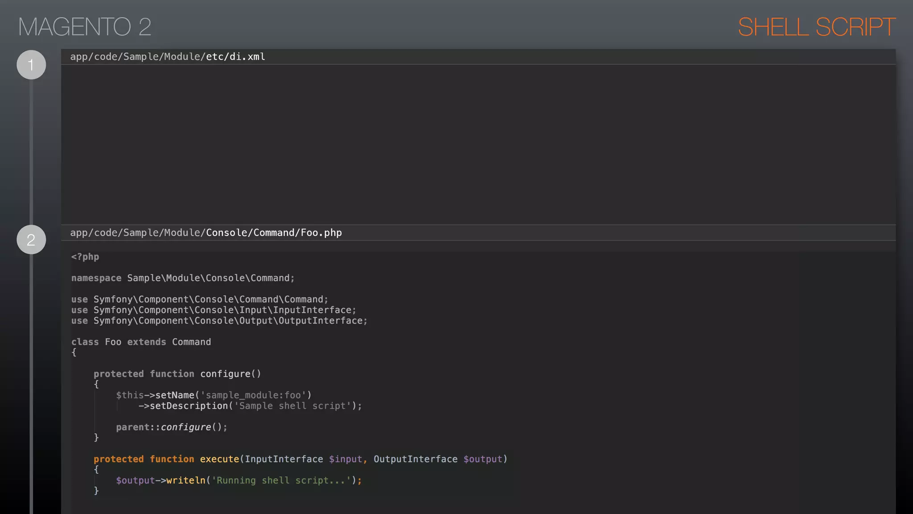Click the 'use Symfony\Component\Console\Command\Command;' line

200,299
